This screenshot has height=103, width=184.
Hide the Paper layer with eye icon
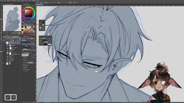(x=4, y=65)
